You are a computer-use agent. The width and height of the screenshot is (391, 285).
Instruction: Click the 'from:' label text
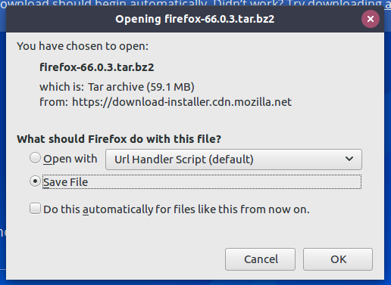(54, 102)
